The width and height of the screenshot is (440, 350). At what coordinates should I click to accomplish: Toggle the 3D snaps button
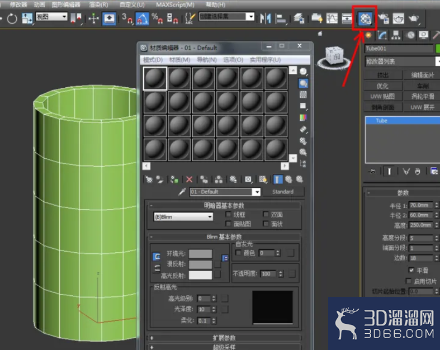tap(127, 18)
